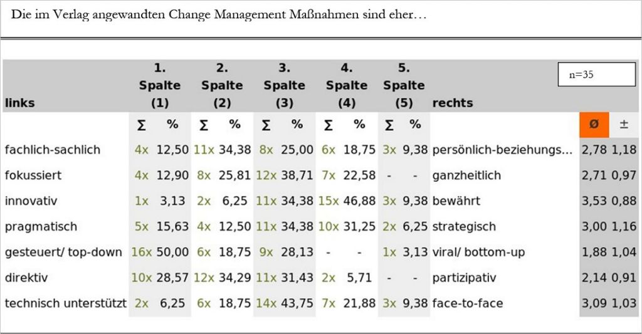Click the 46,88 percentage in the innovativ row

pyautogui.click(x=359, y=201)
